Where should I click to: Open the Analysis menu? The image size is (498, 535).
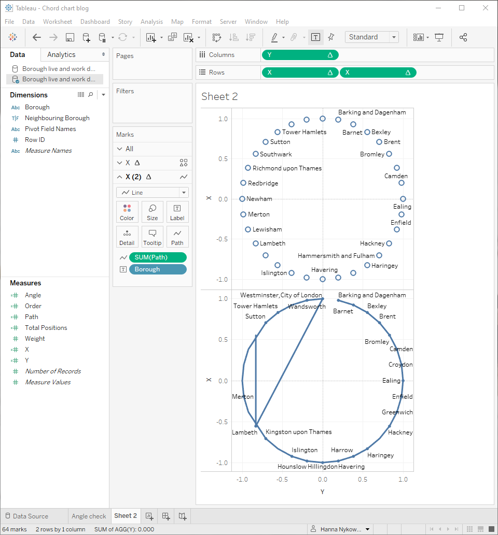[x=152, y=22]
